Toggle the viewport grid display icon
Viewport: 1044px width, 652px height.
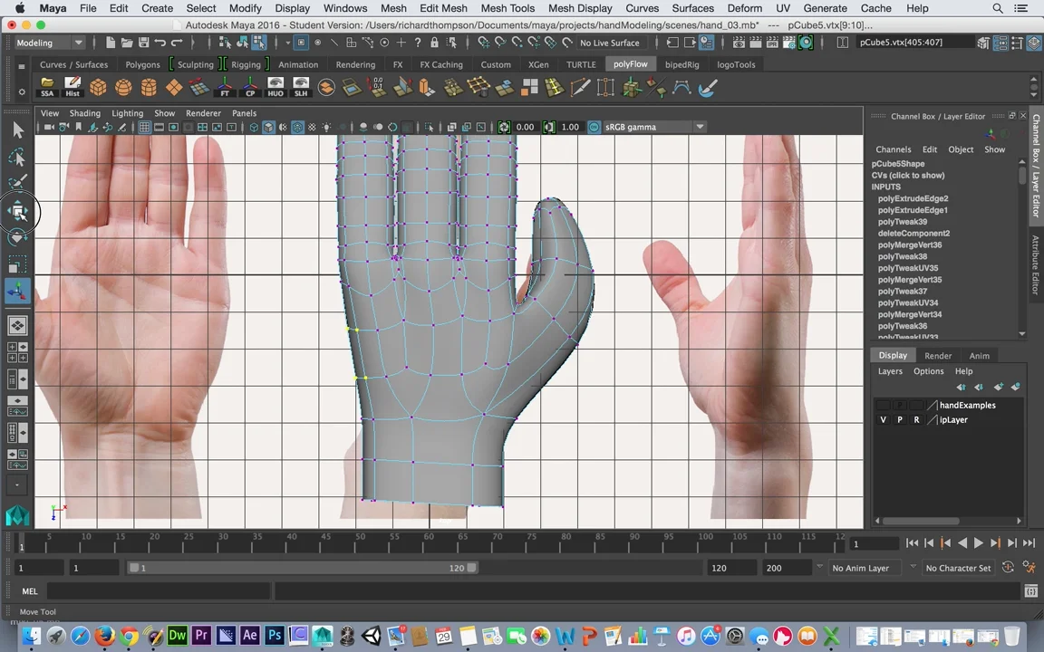[x=144, y=127]
